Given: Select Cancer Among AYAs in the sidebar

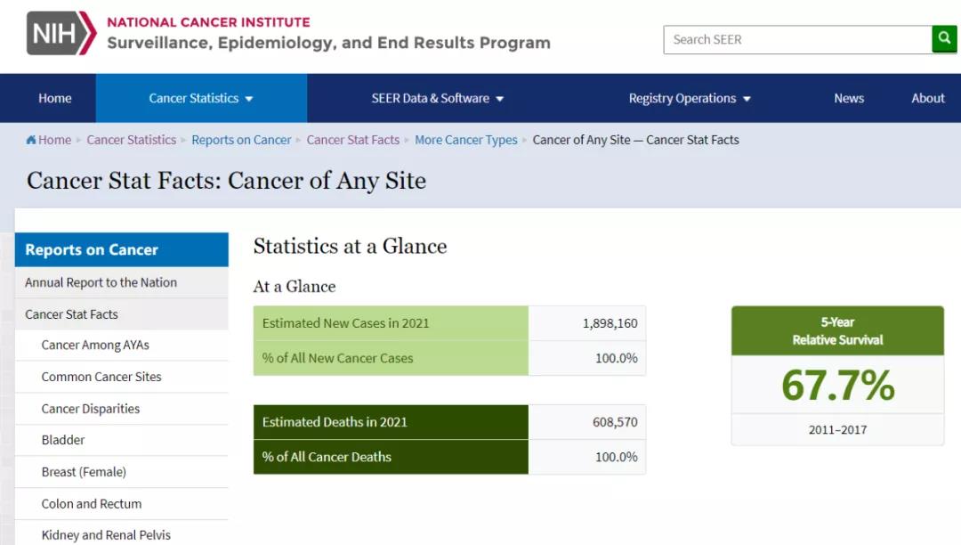Looking at the screenshot, I should tap(95, 346).
